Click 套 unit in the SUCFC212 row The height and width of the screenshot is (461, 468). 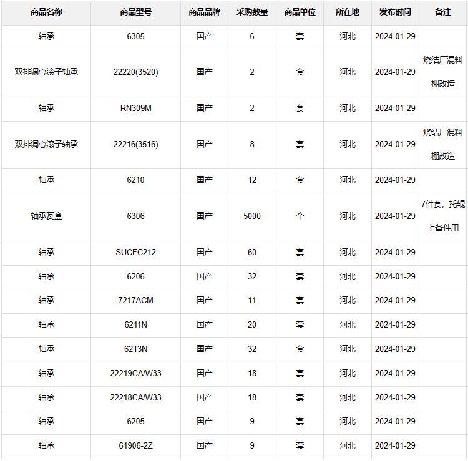coord(300,253)
